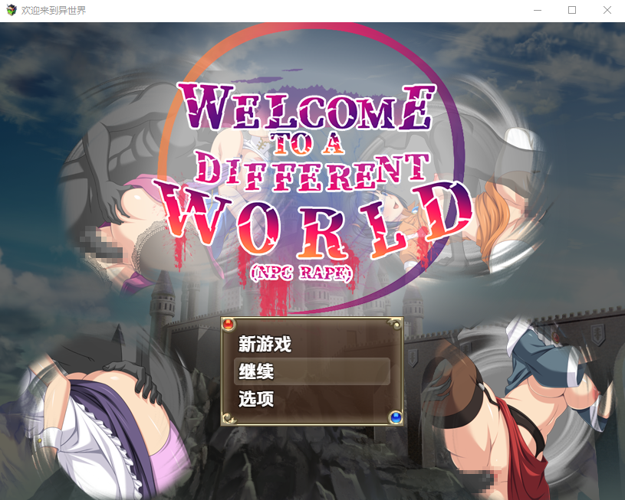The width and height of the screenshot is (625, 500).
Task: Maximize the game window
Action: [x=572, y=11]
